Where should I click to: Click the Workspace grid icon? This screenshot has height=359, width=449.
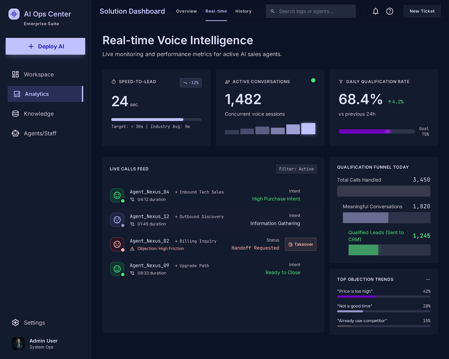15,74
